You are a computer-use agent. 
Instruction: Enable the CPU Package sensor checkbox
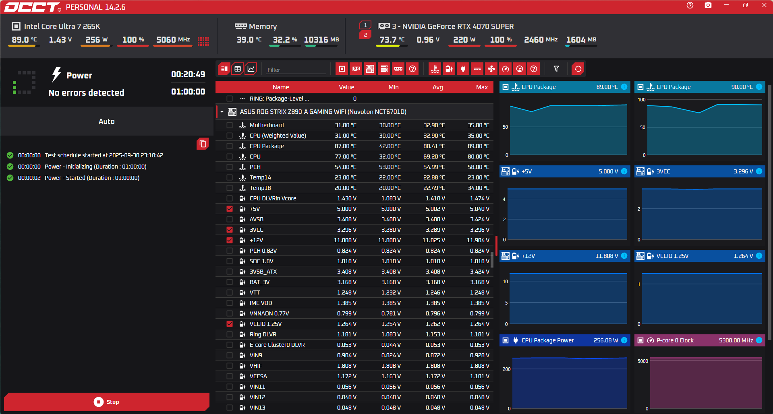coord(230,146)
